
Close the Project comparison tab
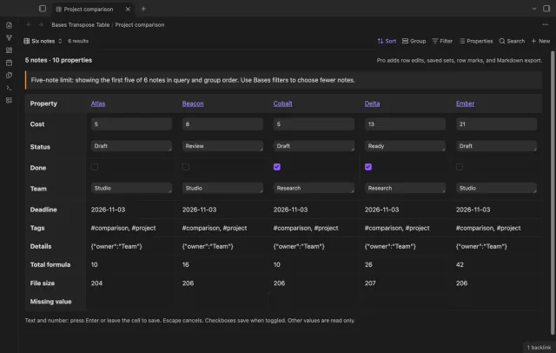pyautogui.click(x=128, y=10)
